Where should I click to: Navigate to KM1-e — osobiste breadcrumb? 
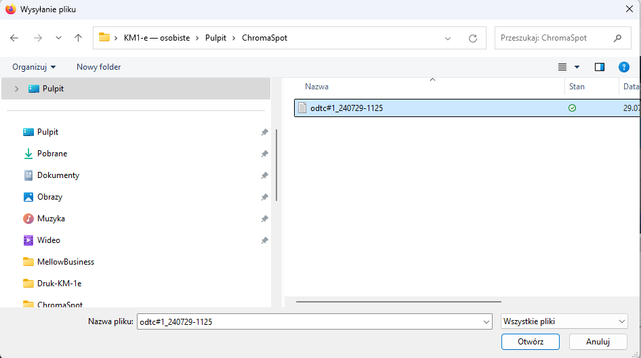pos(157,38)
